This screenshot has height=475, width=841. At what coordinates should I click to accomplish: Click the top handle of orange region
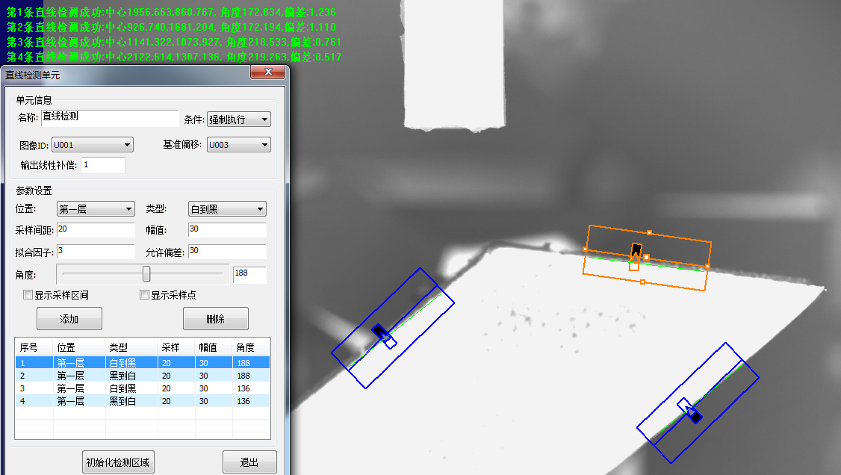649,232
